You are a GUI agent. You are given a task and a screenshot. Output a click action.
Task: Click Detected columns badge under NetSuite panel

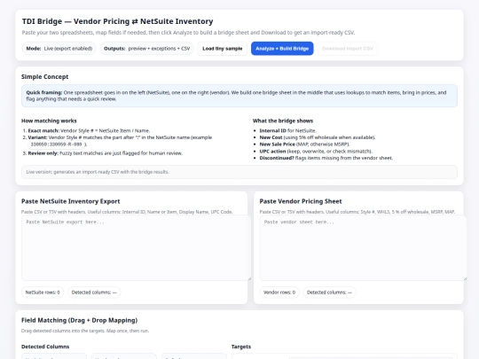[94, 293]
